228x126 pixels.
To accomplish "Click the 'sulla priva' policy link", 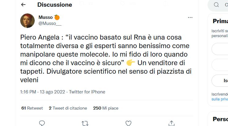I will click(219, 99).
